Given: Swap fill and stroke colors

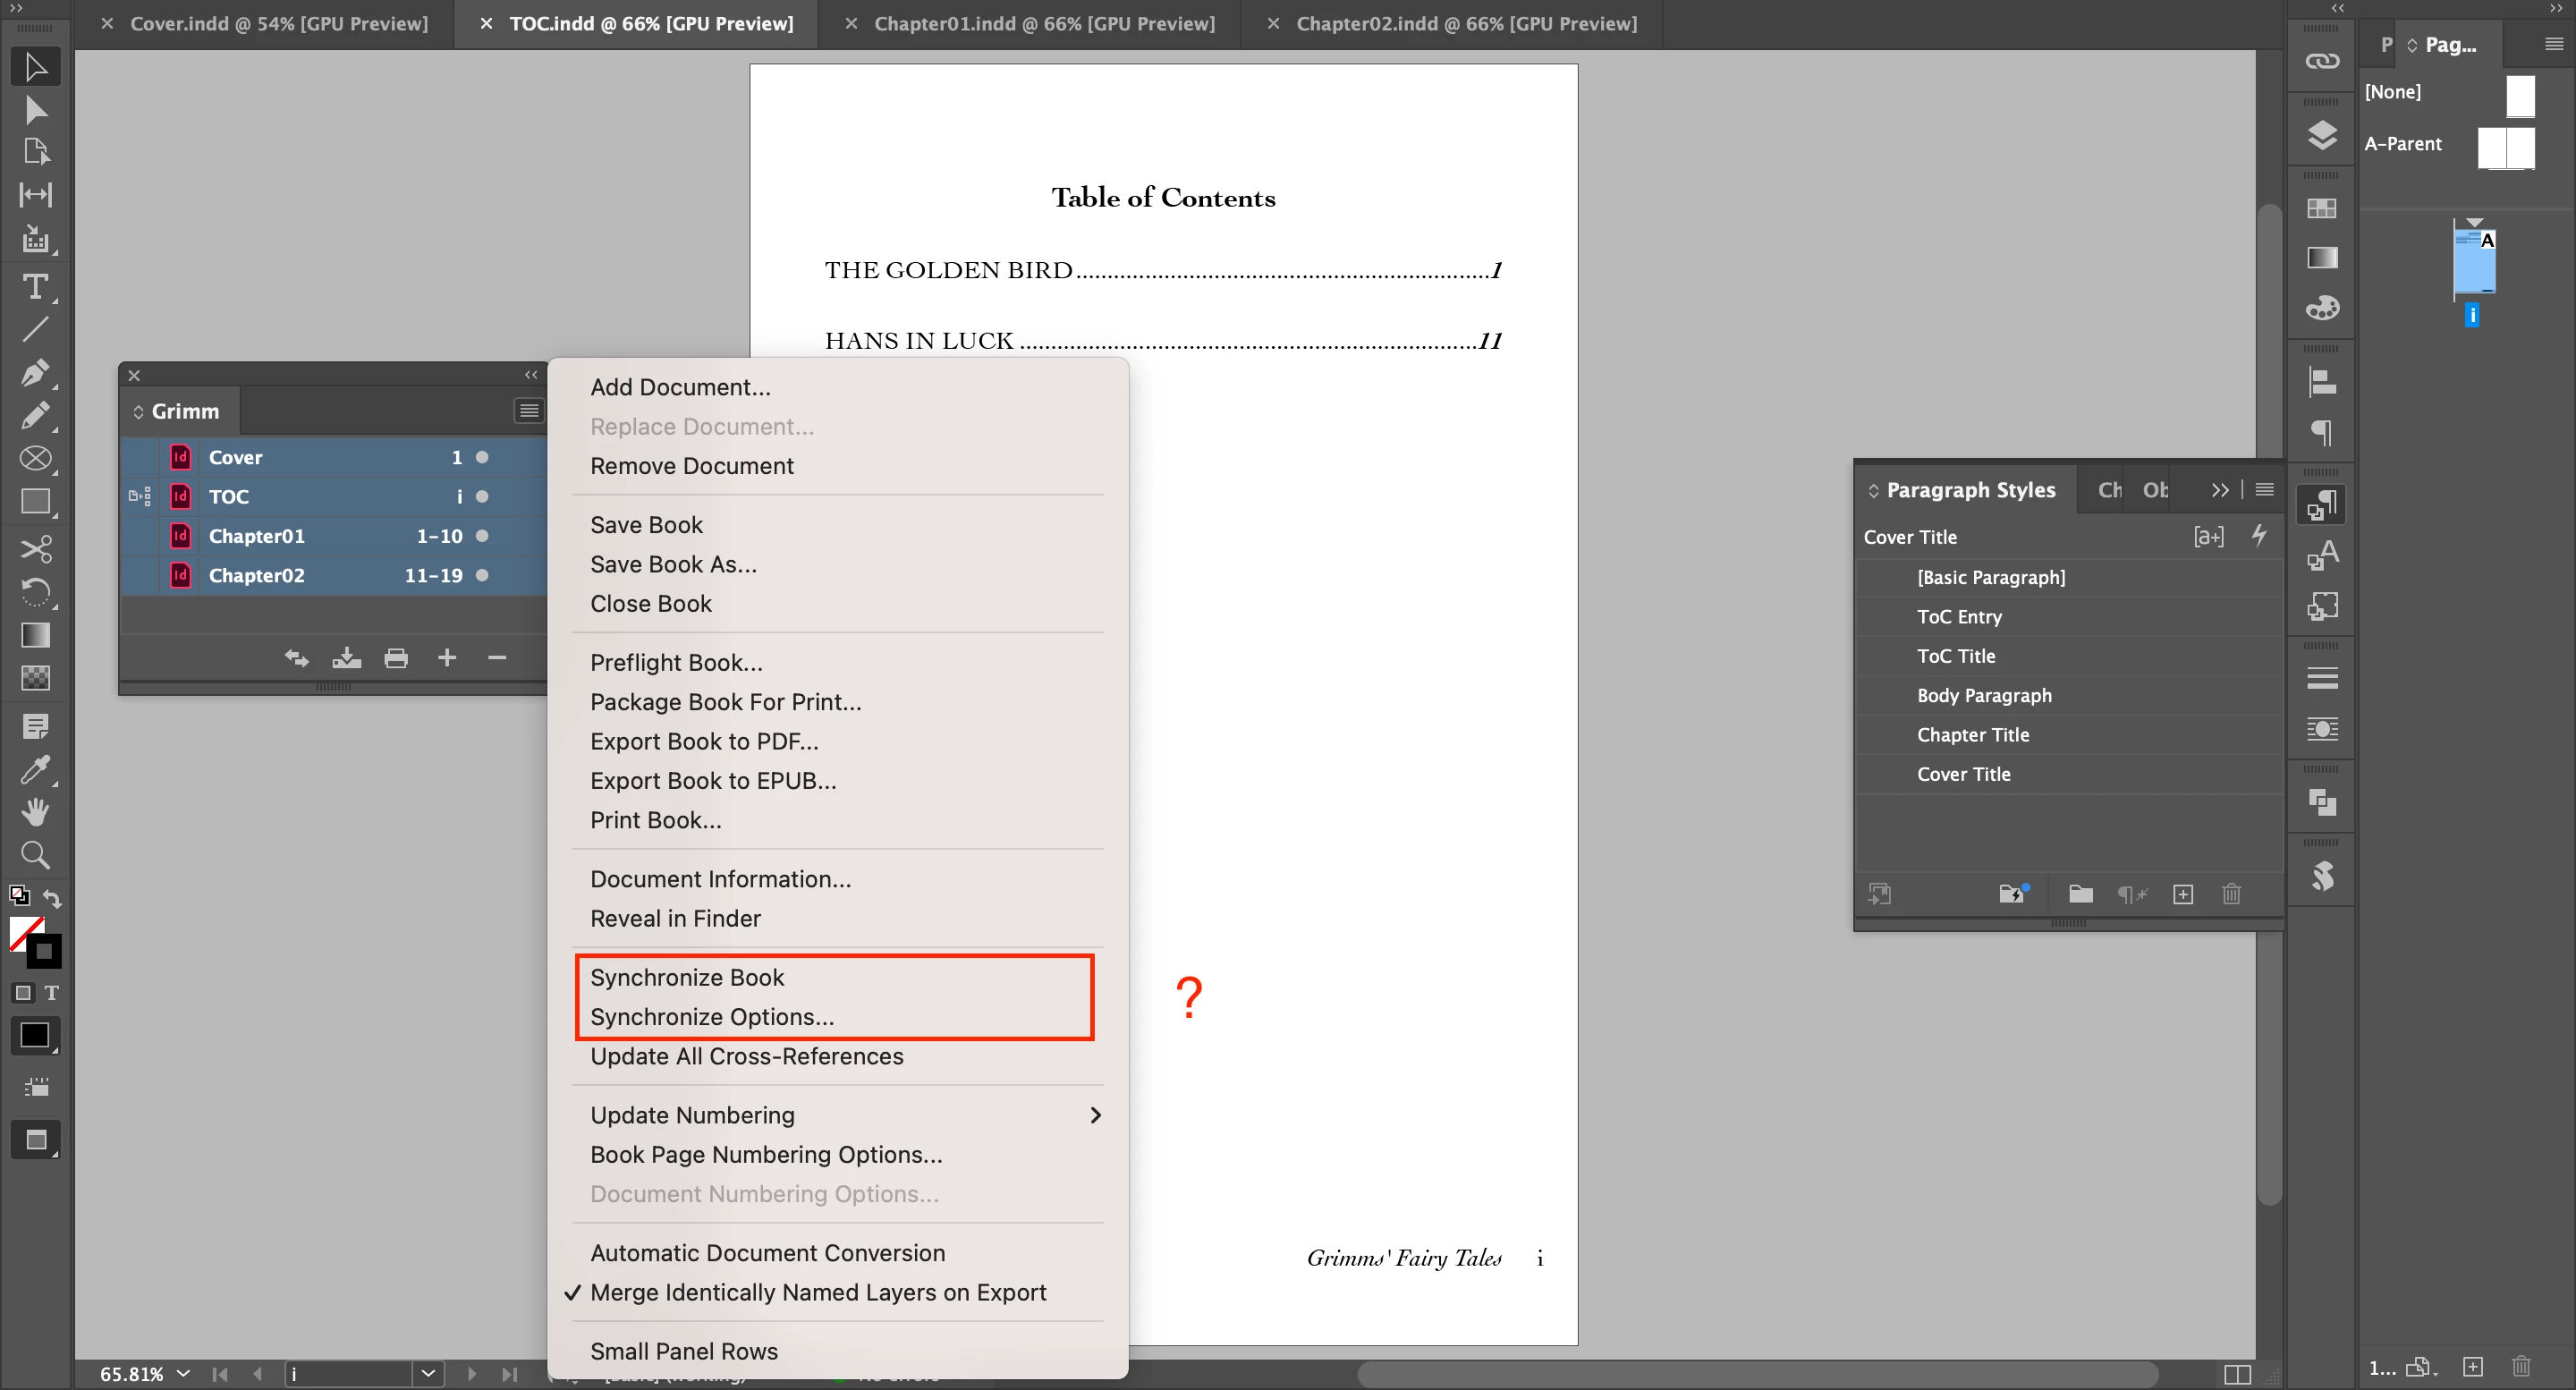Looking at the screenshot, I should coord(52,899).
